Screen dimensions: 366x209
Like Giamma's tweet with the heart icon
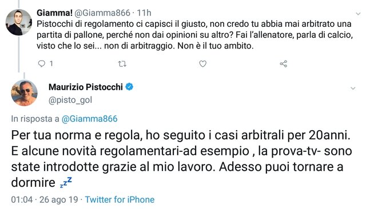203,63
